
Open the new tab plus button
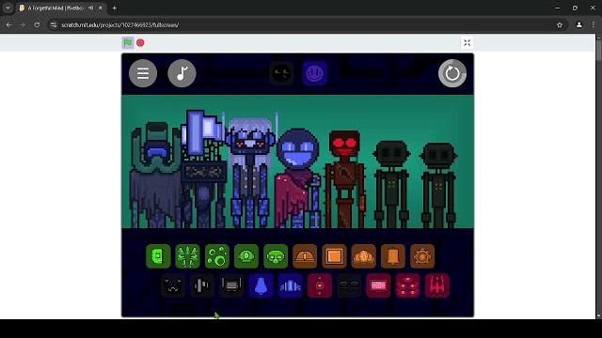pos(115,8)
